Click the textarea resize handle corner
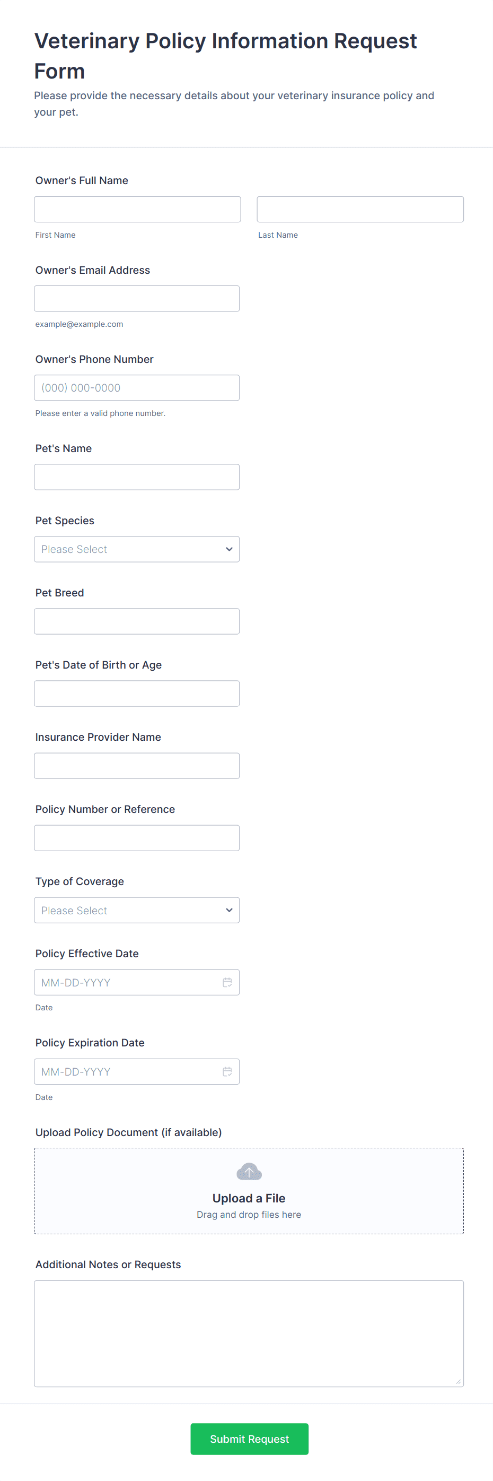This screenshot has height=1481, width=493. (458, 1381)
